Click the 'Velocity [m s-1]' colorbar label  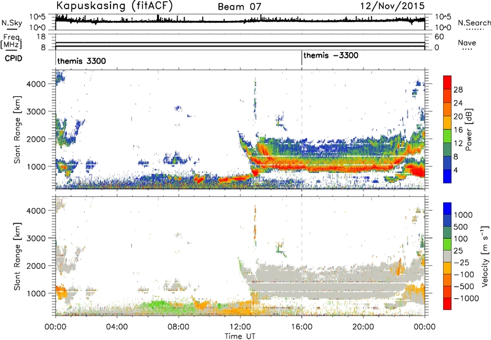pos(485,256)
